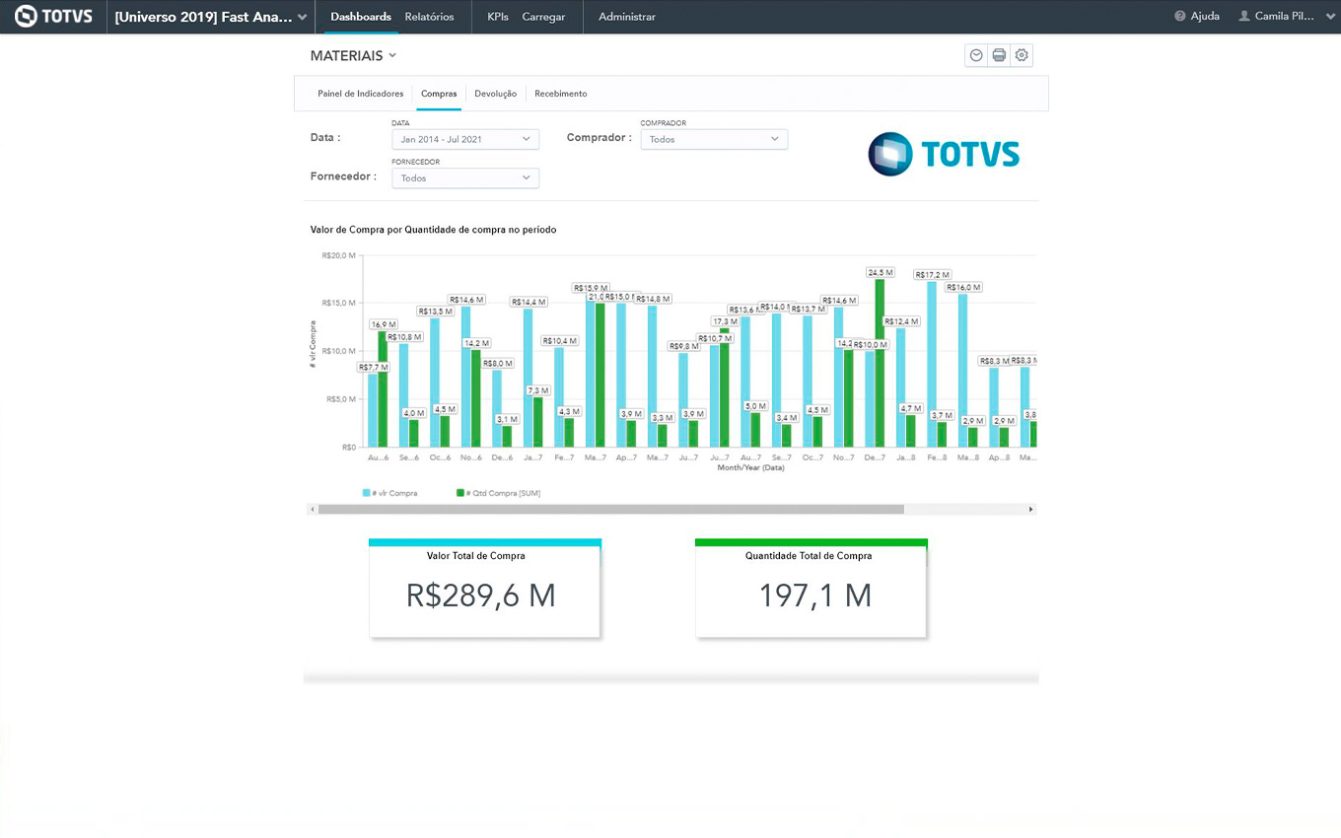This screenshot has height=838, width=1341.
Task: Click the chart horizontal scrollbar thumb
Action: tap(611, 510)
